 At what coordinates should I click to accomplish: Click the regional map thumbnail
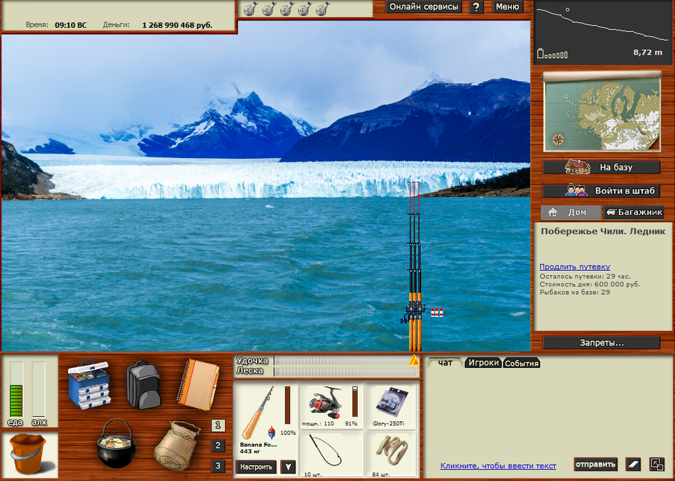coord(601,113)
